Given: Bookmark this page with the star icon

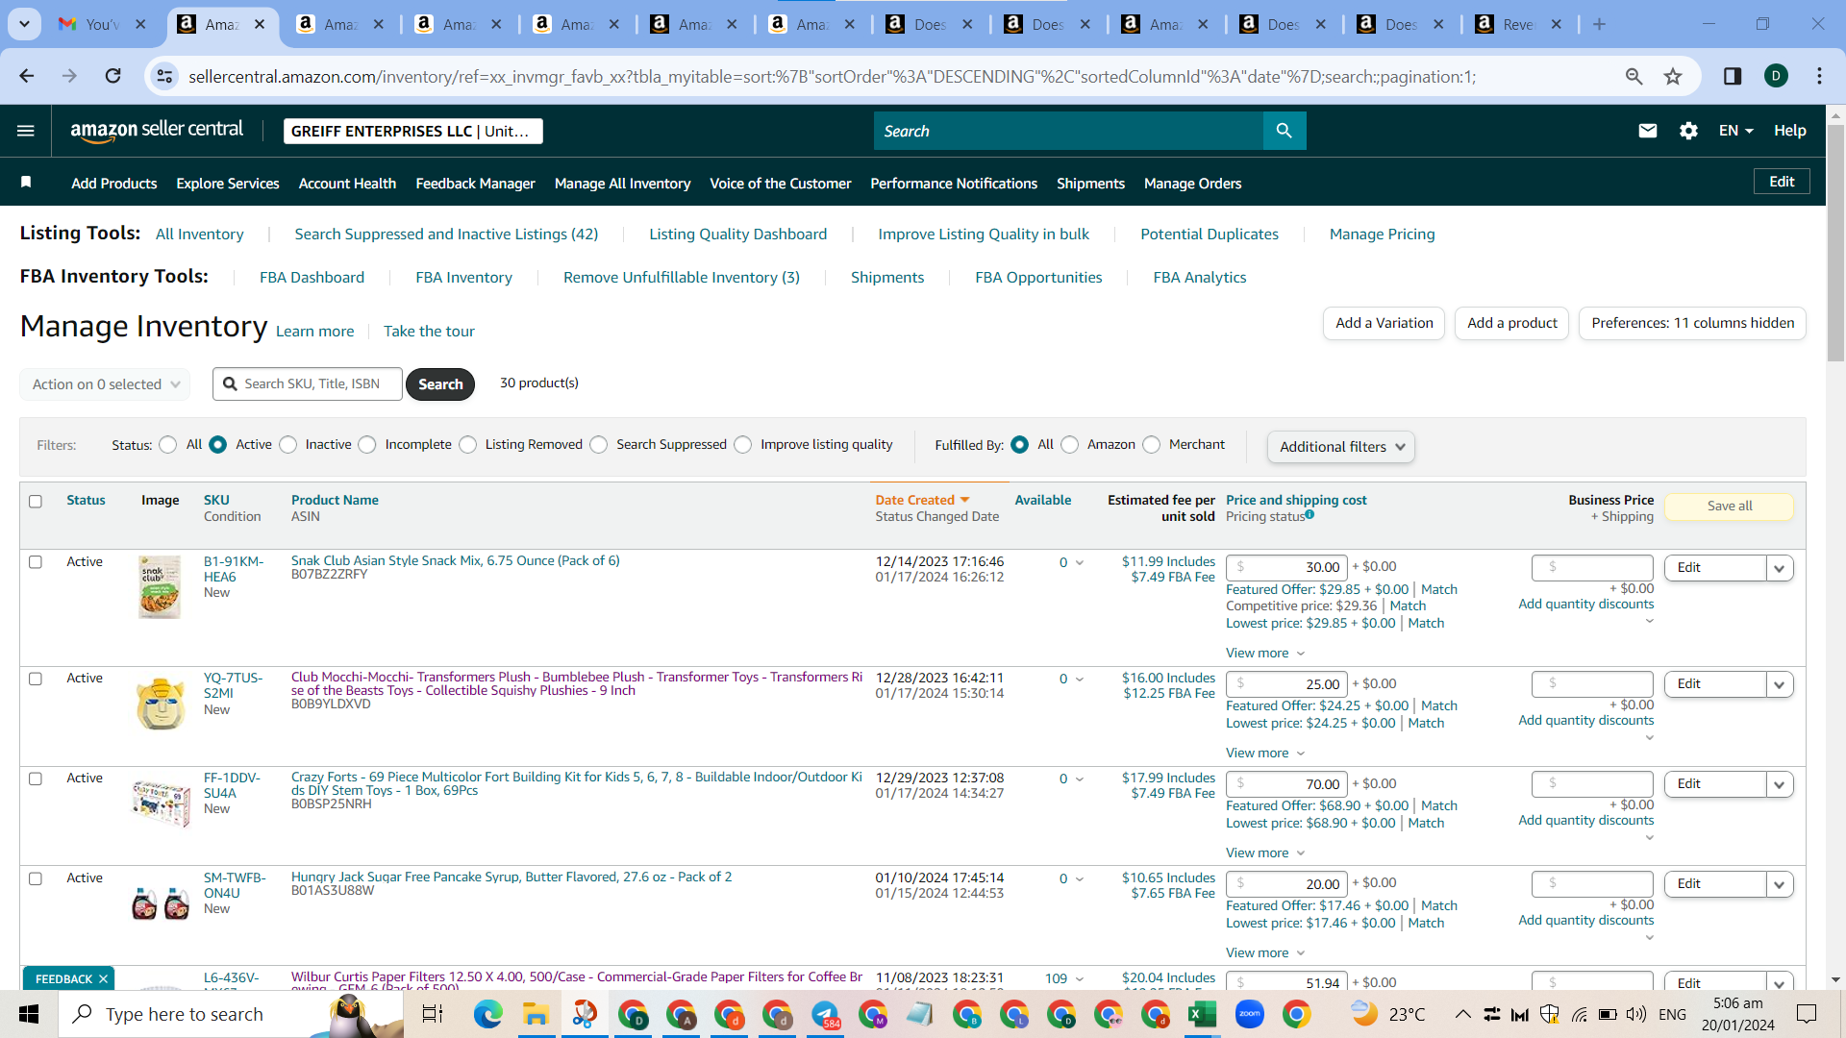Looking at the screenshot, I should (1673, 76).
